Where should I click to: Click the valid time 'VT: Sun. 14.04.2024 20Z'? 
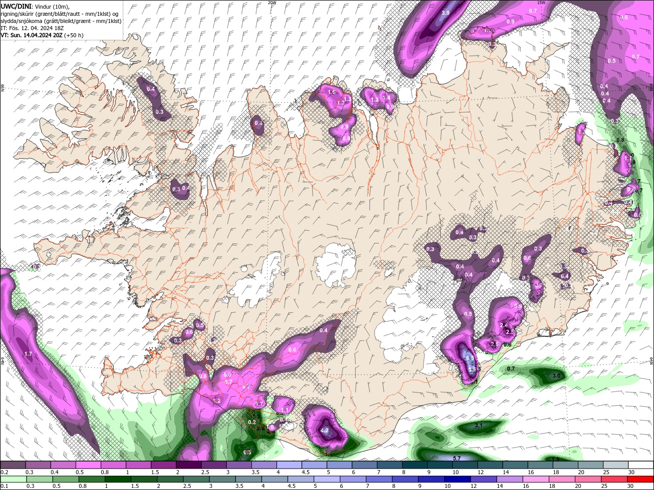[32, 35]
